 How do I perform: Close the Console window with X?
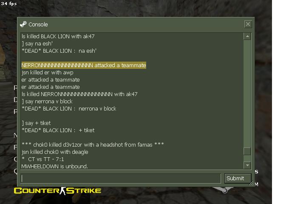click(248, 24)
